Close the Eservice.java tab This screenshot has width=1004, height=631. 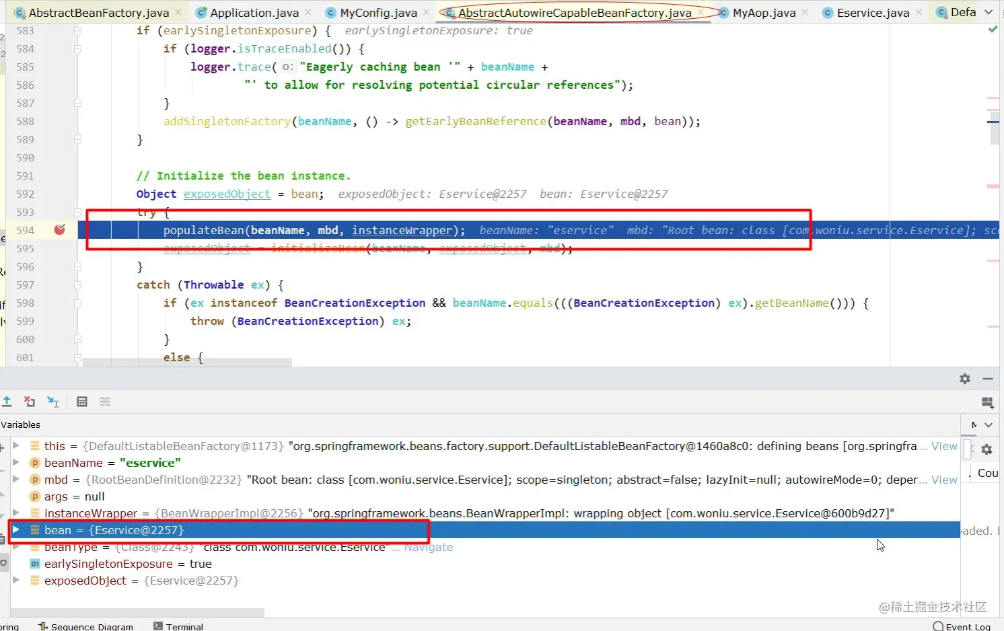(x=919, y=13)
